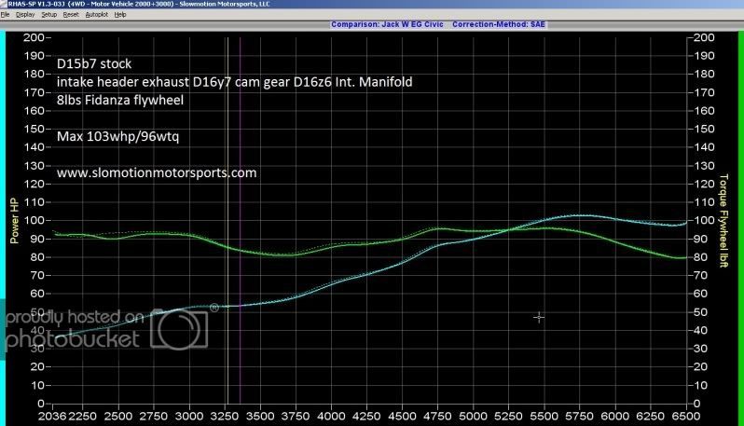Click the small circle marker on the power curve

pos(214,307)
